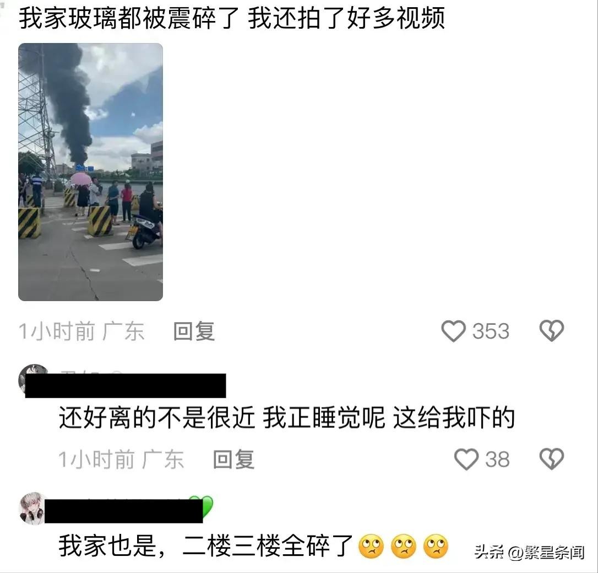Tap the 353 like count
Image resolution: width=598 pixels, height=573 pixels.
[491, 331]
